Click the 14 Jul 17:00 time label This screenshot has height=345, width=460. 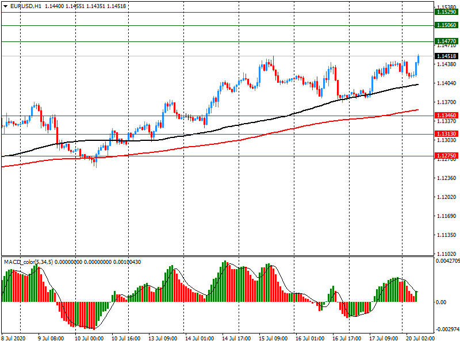(x=236, y=339)
